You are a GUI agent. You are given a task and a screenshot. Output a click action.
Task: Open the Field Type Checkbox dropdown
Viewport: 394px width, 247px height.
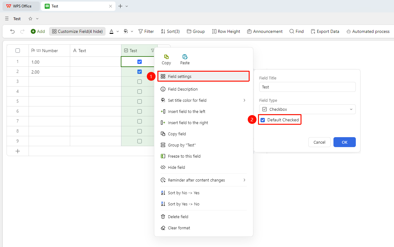click(x=307, y=109)
